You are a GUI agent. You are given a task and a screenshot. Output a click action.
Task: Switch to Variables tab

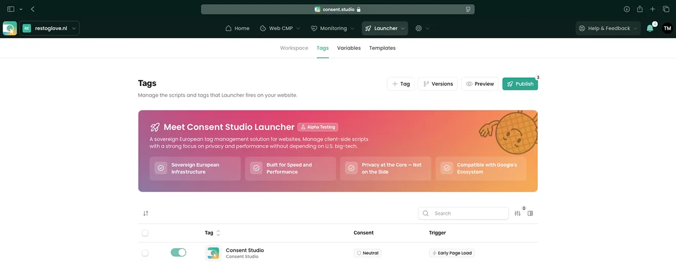[x=349, y=48]
